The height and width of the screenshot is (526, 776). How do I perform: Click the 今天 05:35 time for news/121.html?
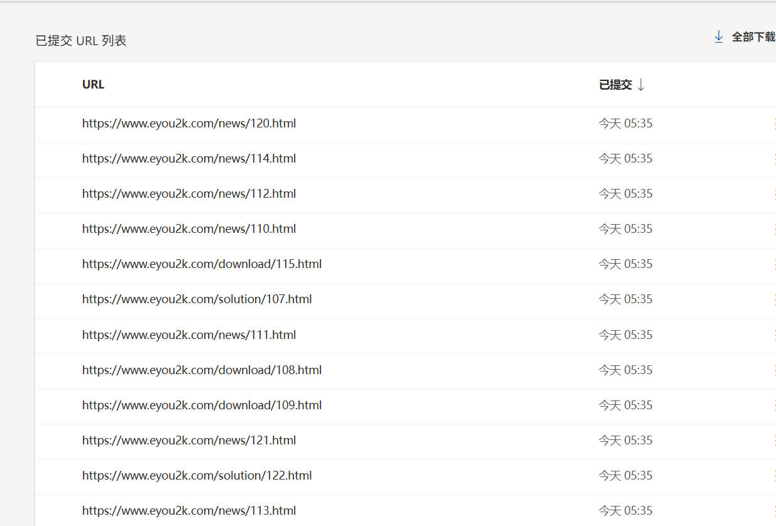pos(626,441)
